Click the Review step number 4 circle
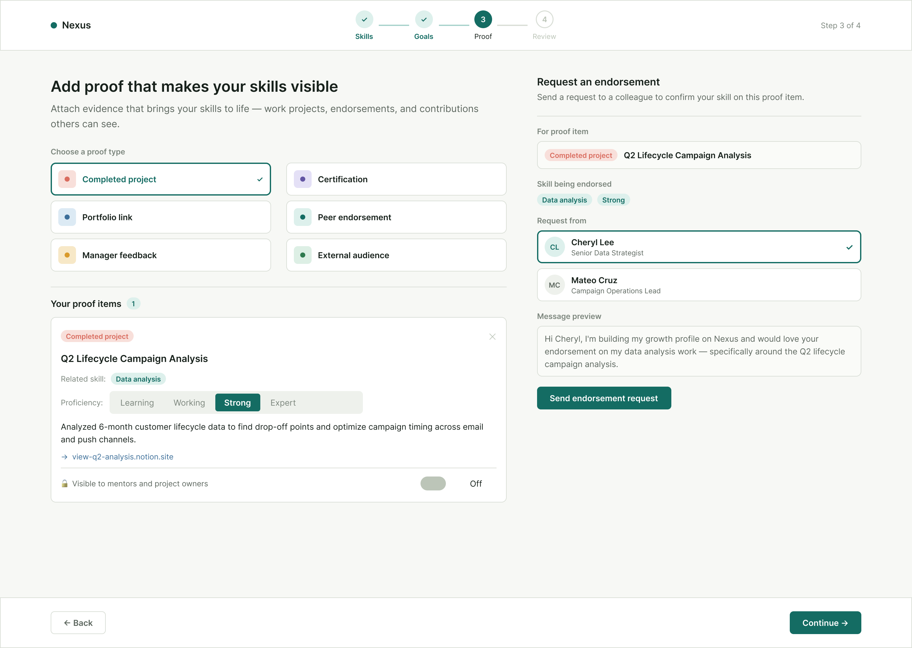 point(544,19)
